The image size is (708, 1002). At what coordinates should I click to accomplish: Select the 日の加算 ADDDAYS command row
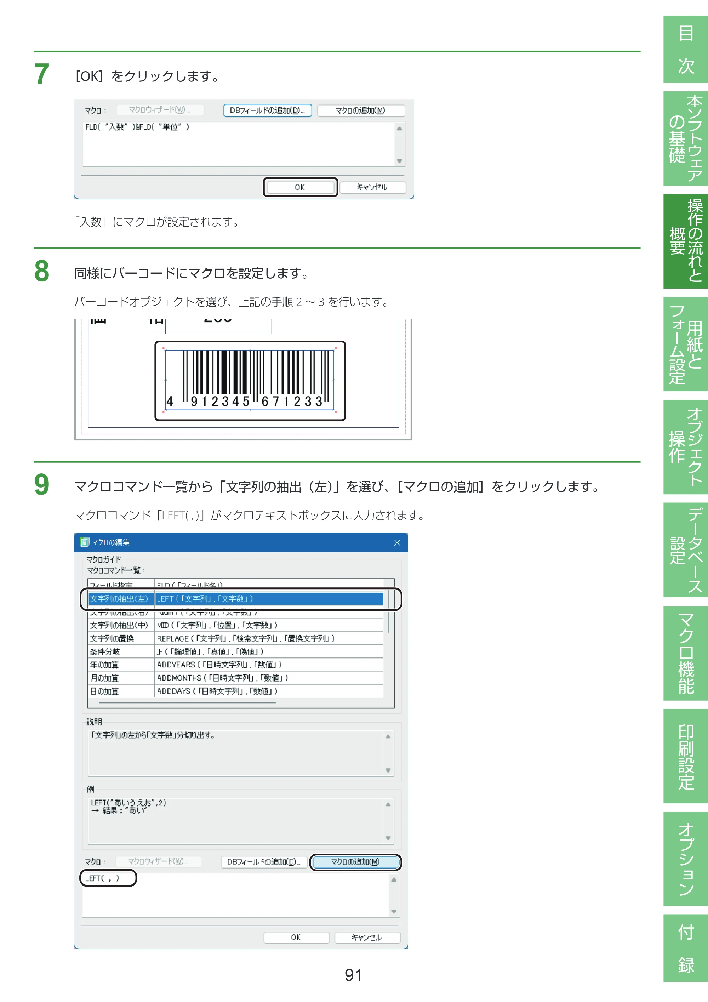click(236, 691)
